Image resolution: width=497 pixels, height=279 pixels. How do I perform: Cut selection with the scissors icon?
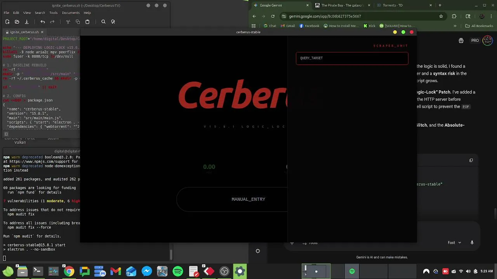[68, 22]
